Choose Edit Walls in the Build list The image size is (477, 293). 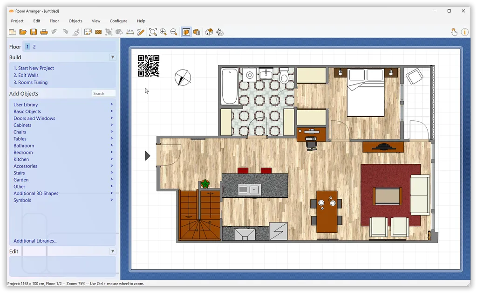26,75
